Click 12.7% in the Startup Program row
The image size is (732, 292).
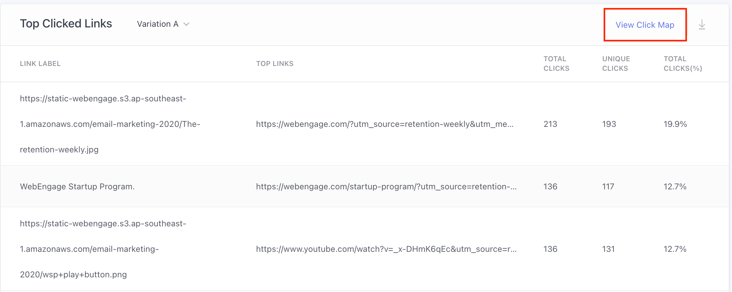(x=675, y=186)
